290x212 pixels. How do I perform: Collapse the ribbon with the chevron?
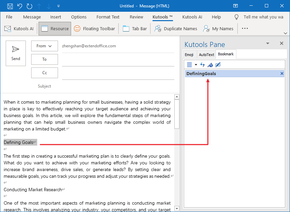[285, 33]
